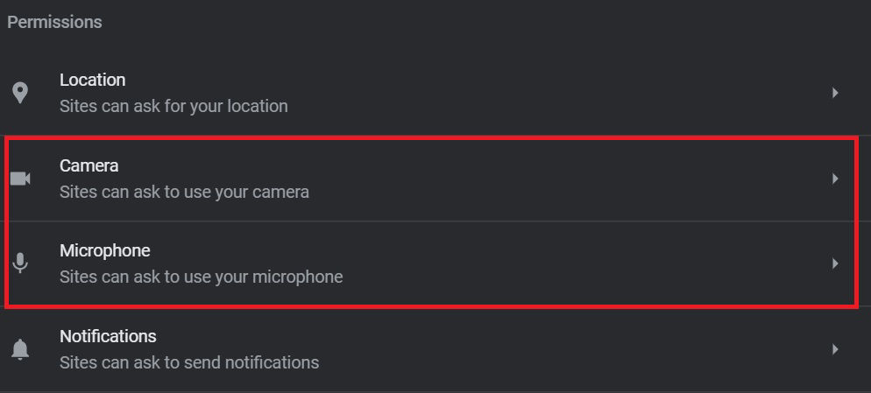Viewport: 871px width, 393px height.
Task: Click "Sites can ask to use your camera"
Action: 184,192
